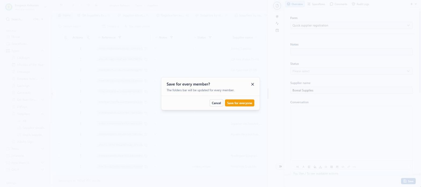Viewport: 421px width, 187px height.
Task: Open the Comments tab
Action: [x=338, y=4]
